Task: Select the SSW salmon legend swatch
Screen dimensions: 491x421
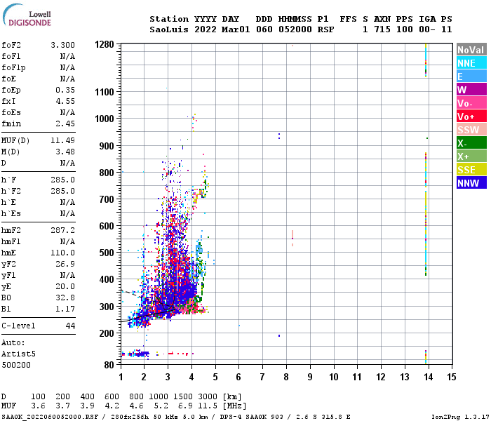Action: pyautogui.click(x=471, y=130)
